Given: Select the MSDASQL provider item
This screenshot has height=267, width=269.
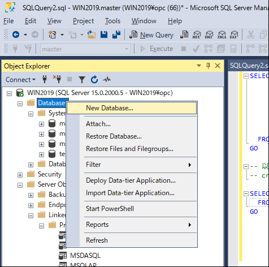Looking at the screenshot, I should 85,256.
